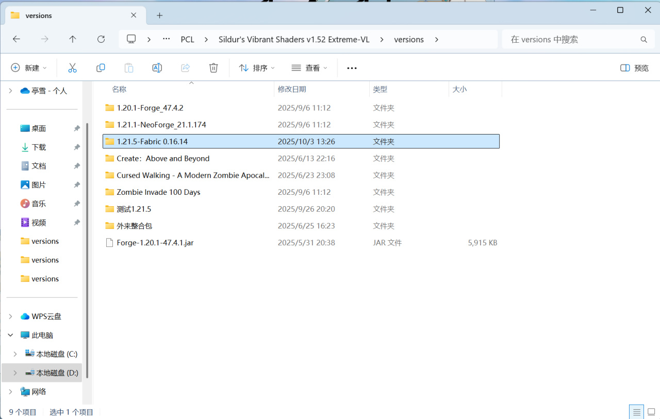This screenshot has width=660, height=419.
Task: Open the 排序 sort dropdown
Action: 257,68
